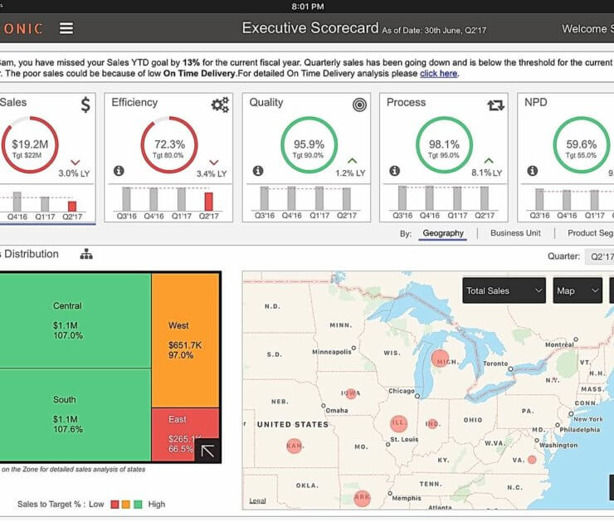Select the Central zone in treemap
Screen dimensions: 614x522
click(75, 320)
